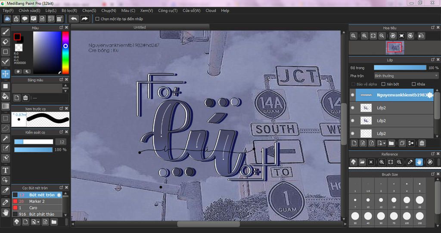Select the Gradient tool
Screen dimensions: 441x233
[x=5, y=106]
